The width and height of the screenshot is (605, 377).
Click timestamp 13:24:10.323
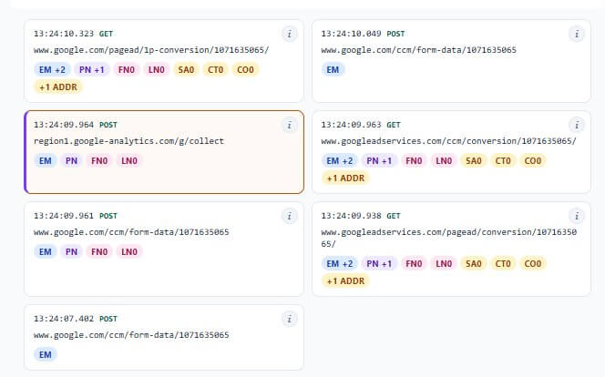tap(64, 34)
